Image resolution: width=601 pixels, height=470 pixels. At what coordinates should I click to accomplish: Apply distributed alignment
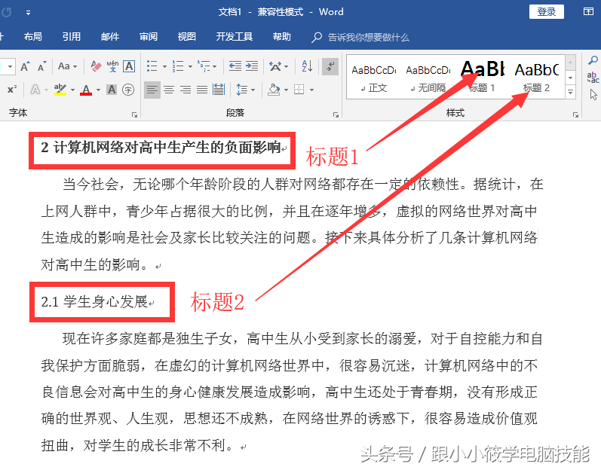tap(219, 90)
